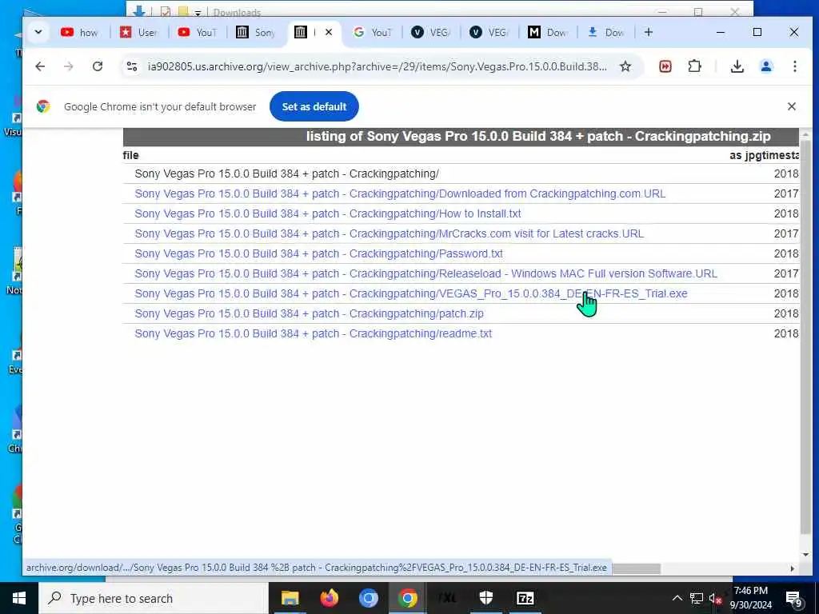Download VEGAS_Pro_15.0.0.384 Trial.exe link
The image size is (819, 614).
click(411, 293)
